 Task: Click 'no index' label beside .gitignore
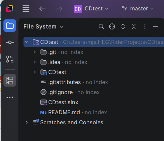(88, 92)
